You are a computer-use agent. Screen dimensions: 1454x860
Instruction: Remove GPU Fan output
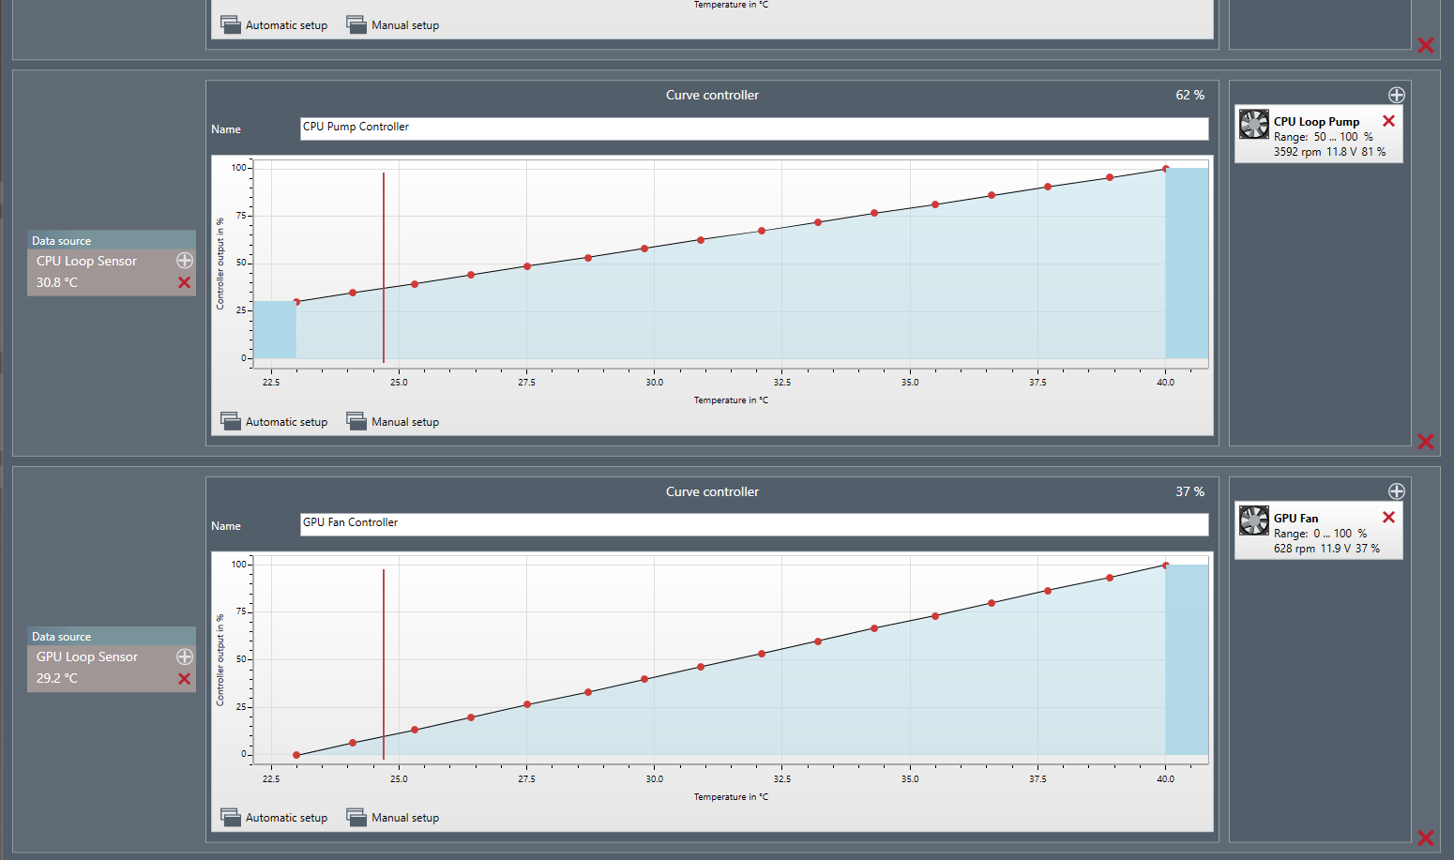[x=1388, y=518]
